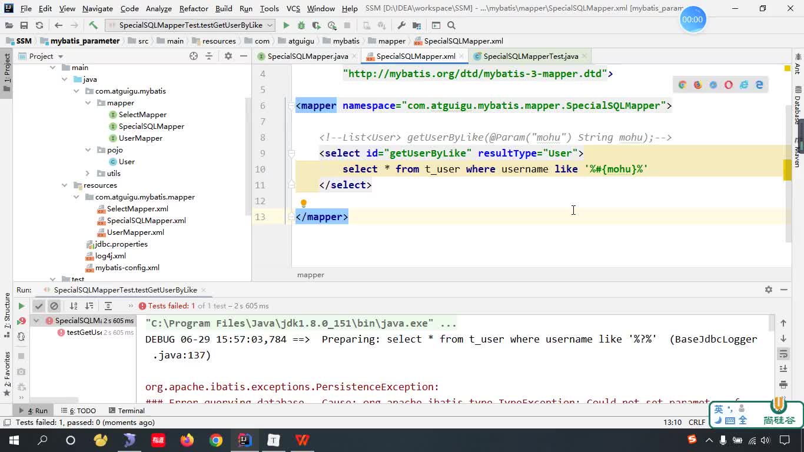Start debugging with the bug icon
Image resolution: width=804 pixels, height=452 pixels.
pos(301,25)
